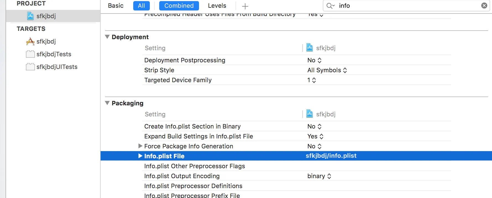
Task: Open the Strip Style All Symbols dropdown
Action: [327, 70]
